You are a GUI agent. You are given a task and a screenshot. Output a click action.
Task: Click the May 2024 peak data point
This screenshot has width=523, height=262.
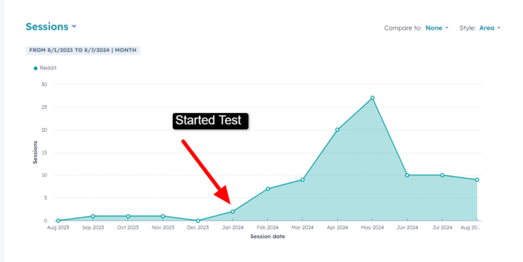[x=372, y=98]
